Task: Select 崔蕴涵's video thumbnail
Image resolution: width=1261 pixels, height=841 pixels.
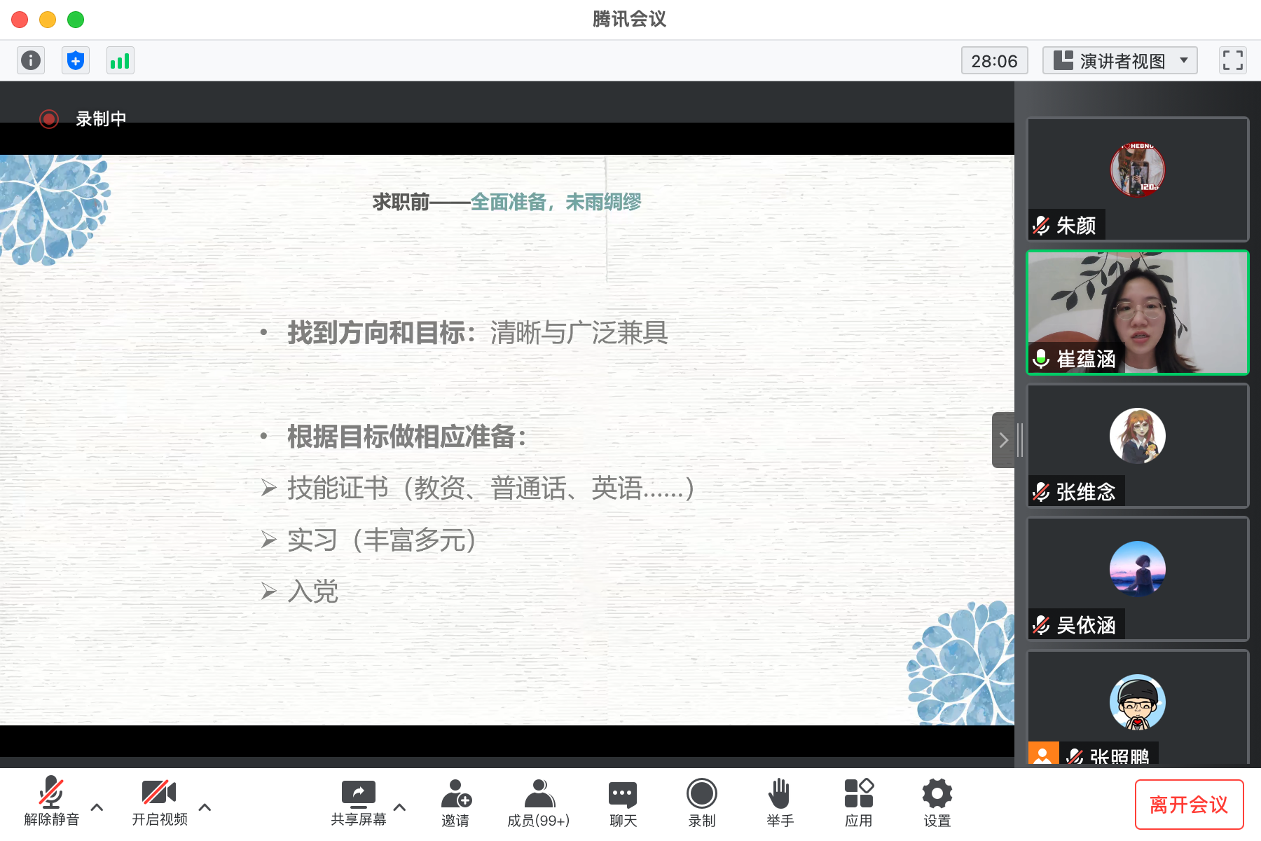Action: click(1137, 313)
